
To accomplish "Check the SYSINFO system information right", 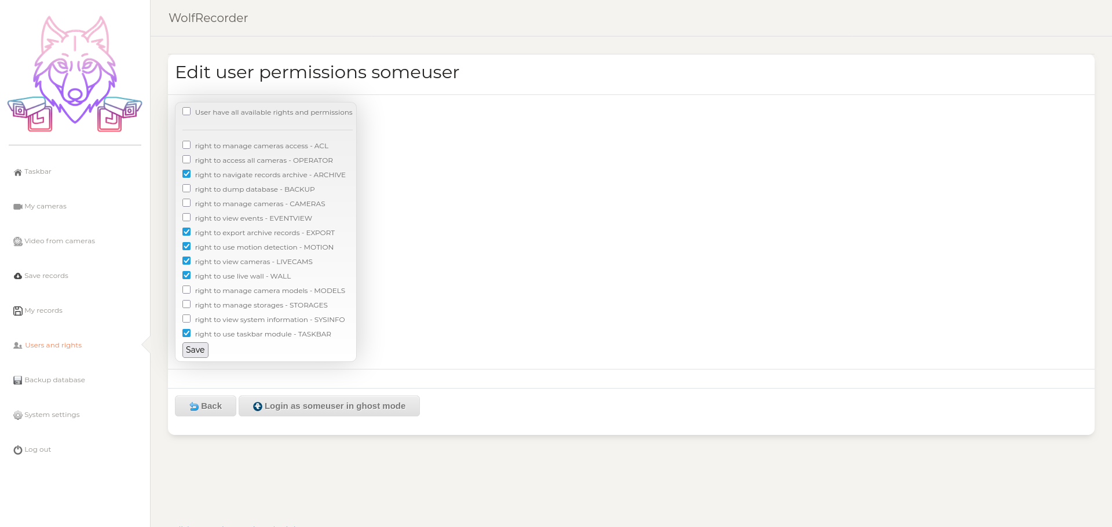I will (x=186, y=319).
